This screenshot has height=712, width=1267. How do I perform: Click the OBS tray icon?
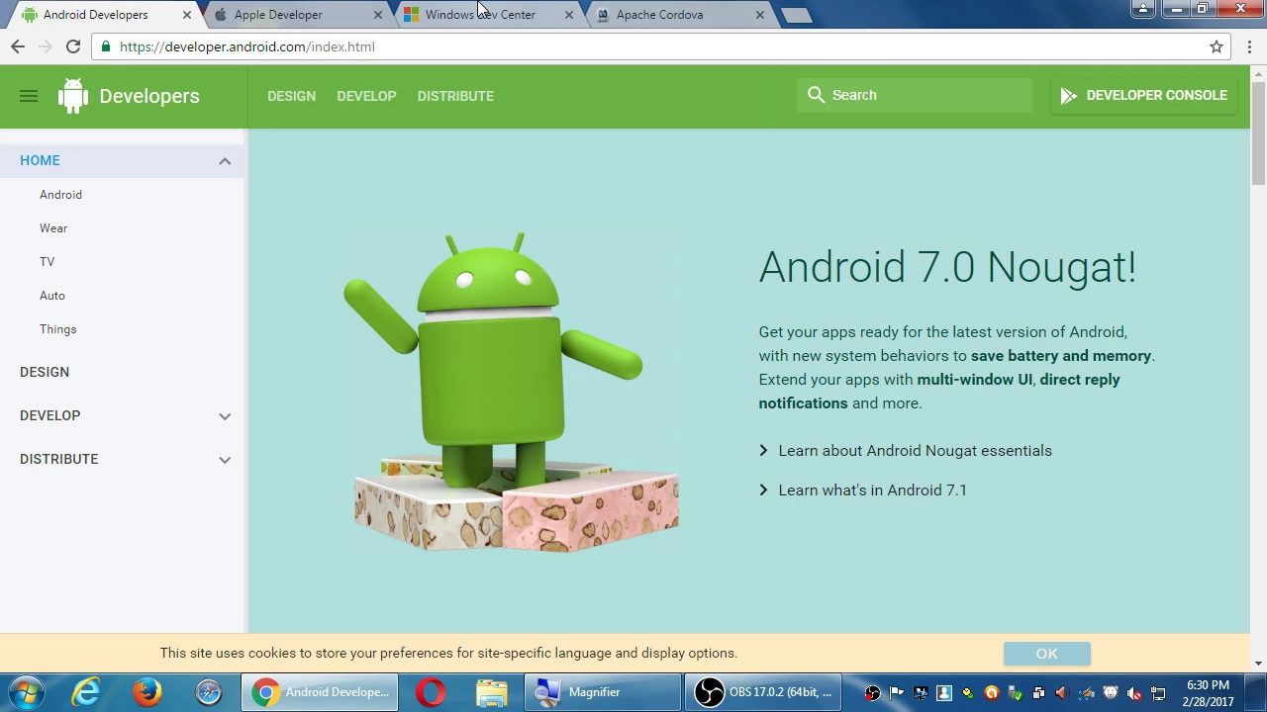pyautogui.click(x=872, y=693)
